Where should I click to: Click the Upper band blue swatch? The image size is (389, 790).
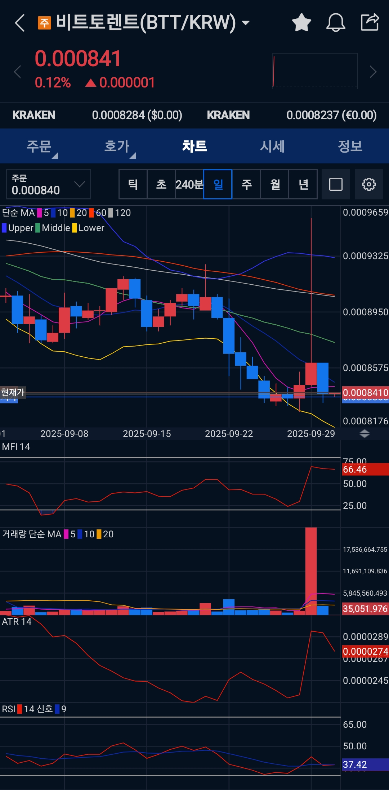click(x=4, y=228)
